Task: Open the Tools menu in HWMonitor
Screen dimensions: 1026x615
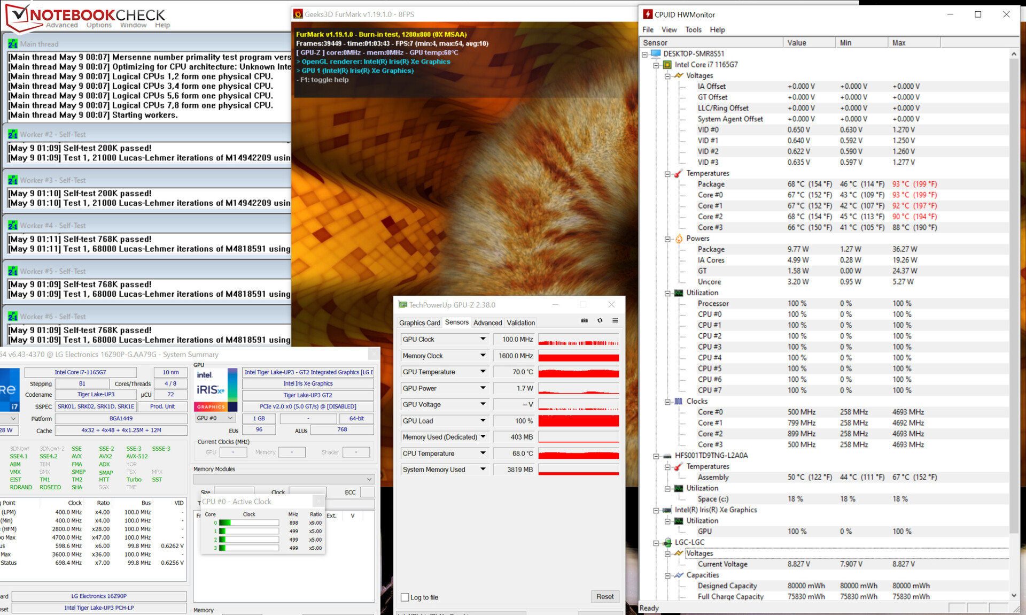Action: coord(693,29)
